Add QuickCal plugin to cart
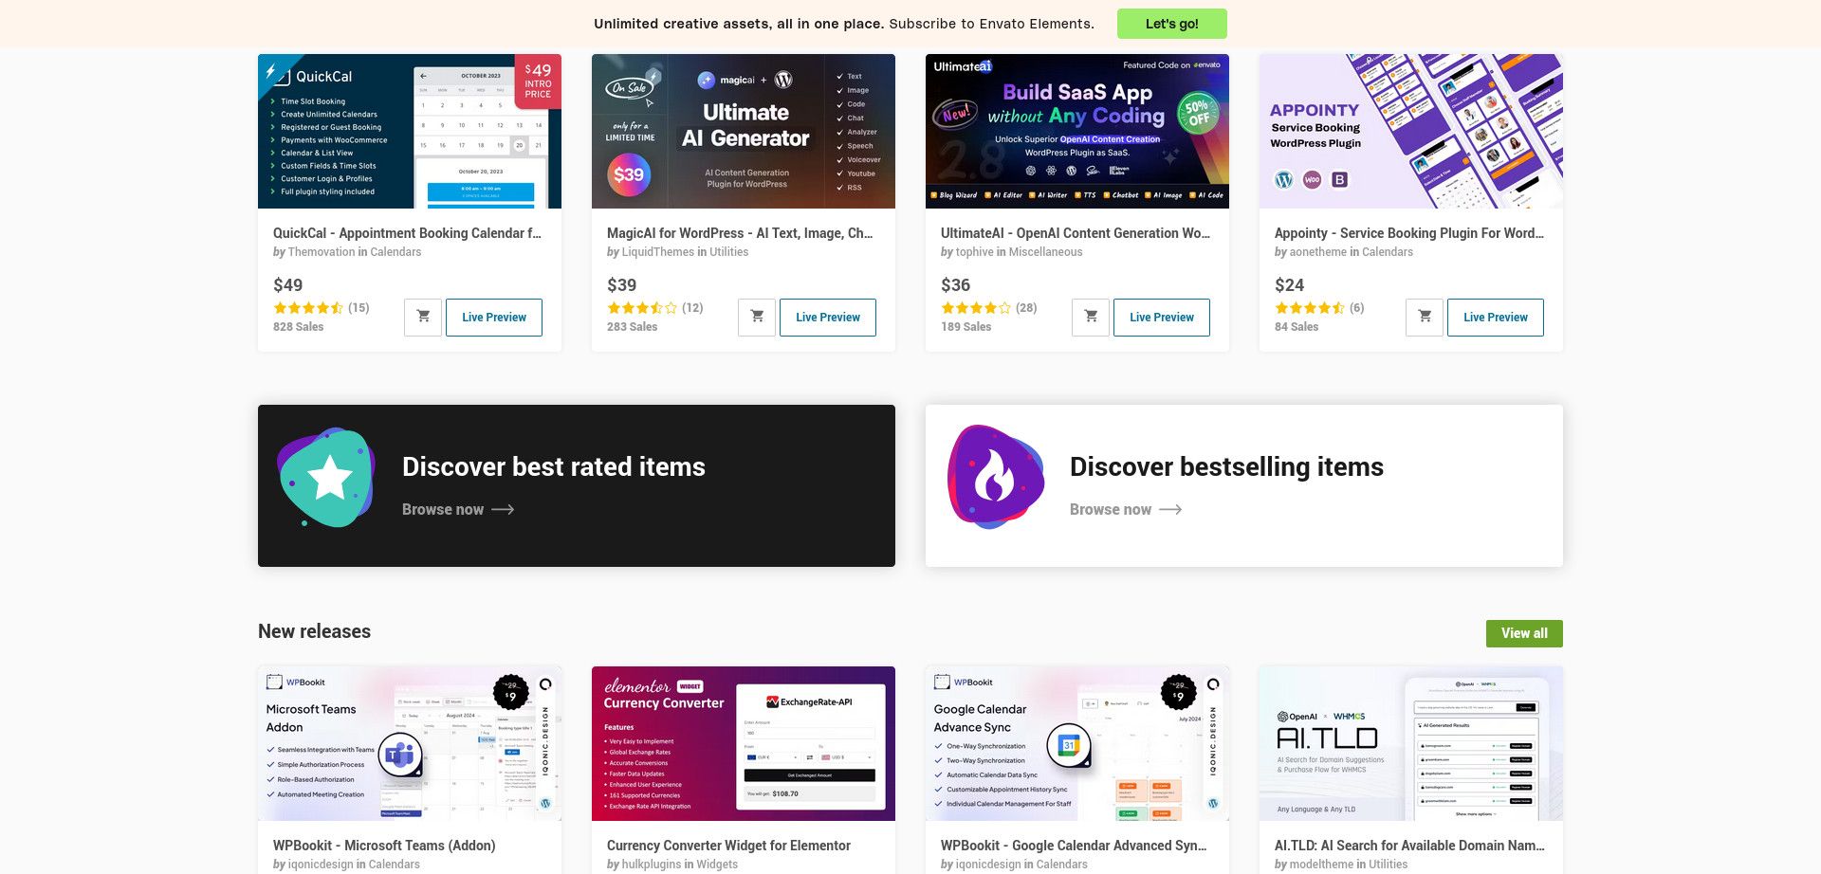The image size is (1821, 874). (423, 317)
